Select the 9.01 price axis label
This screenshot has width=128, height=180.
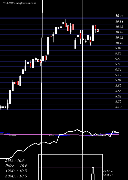click(118, 80)
